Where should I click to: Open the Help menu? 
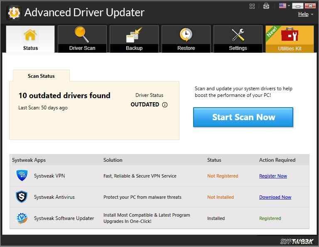pos(303,14)
